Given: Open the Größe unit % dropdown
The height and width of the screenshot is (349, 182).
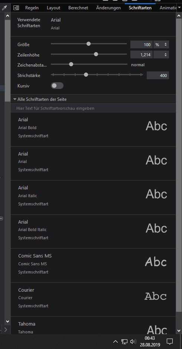Looking at the screenshot, I should [161, 45].
